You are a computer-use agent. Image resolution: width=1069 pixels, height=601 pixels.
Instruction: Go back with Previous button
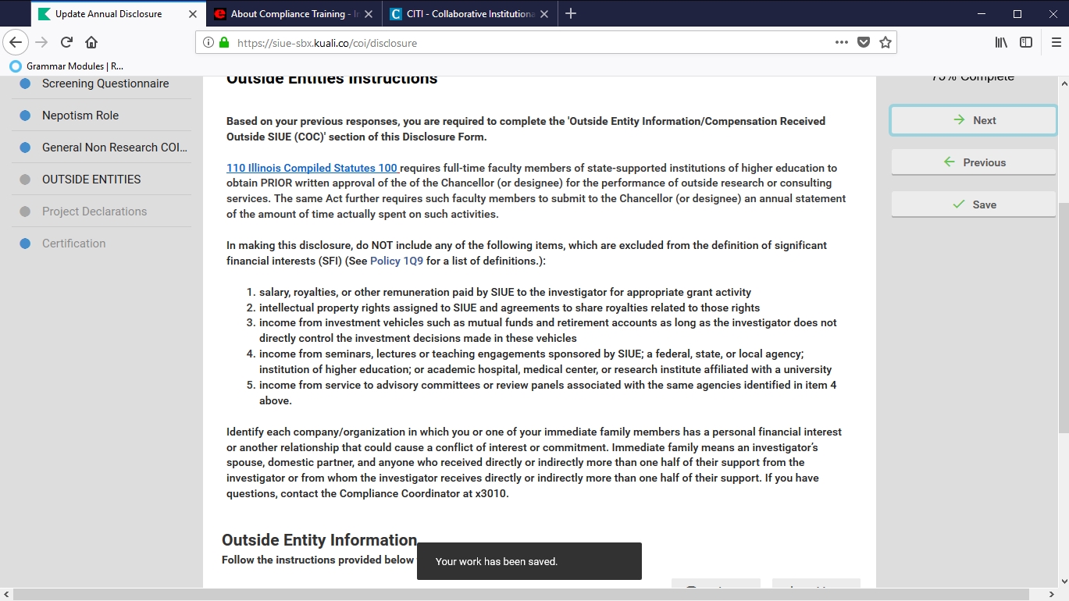973,162
